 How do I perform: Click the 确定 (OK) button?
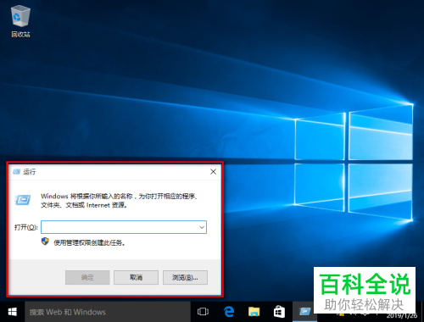click(x=87, y=277)
